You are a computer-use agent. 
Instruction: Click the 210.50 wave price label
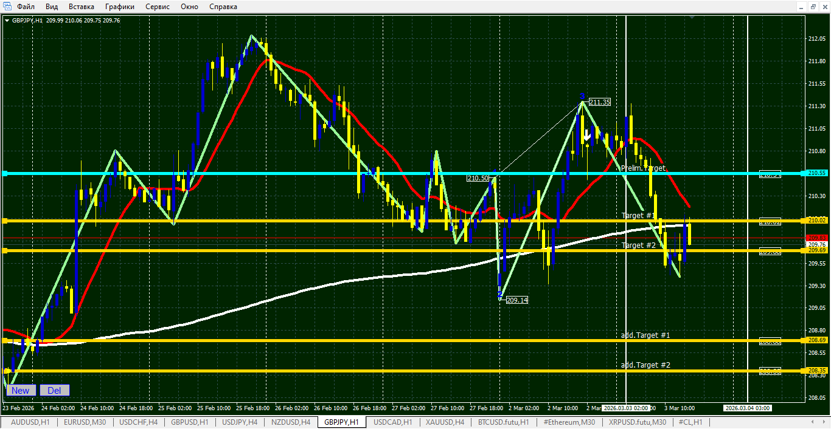[x=478, y=178]
